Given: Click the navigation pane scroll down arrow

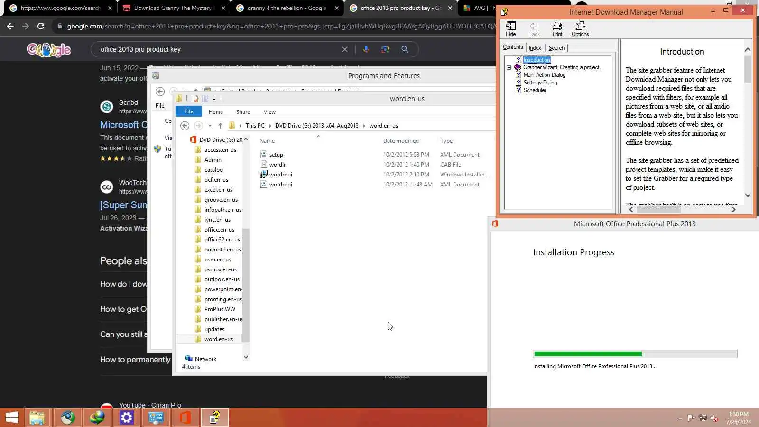Looking at the screenshot, I should 246,357.
